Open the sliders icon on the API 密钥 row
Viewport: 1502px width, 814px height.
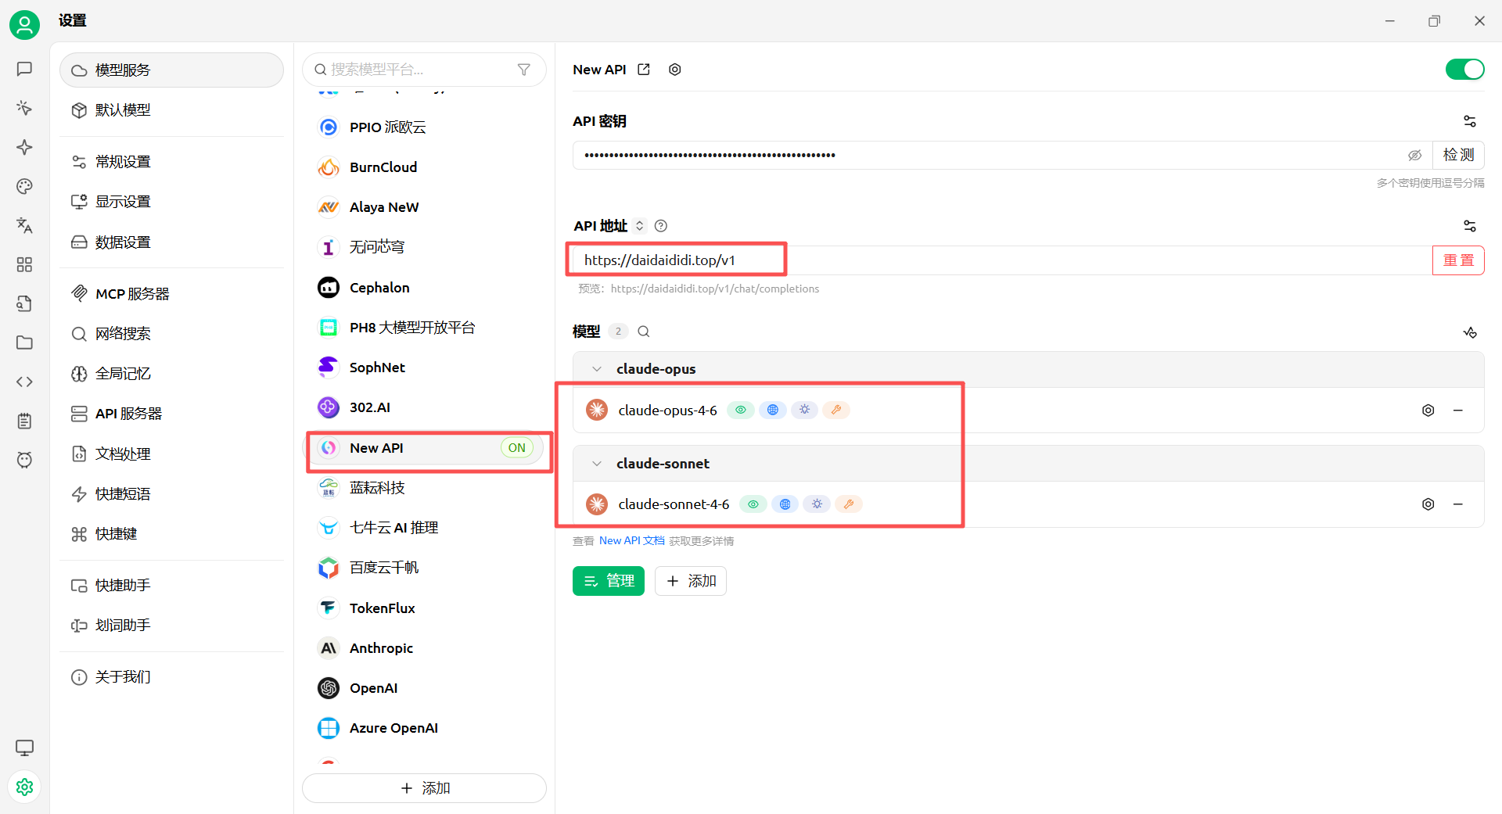(x=1470, y=121)
